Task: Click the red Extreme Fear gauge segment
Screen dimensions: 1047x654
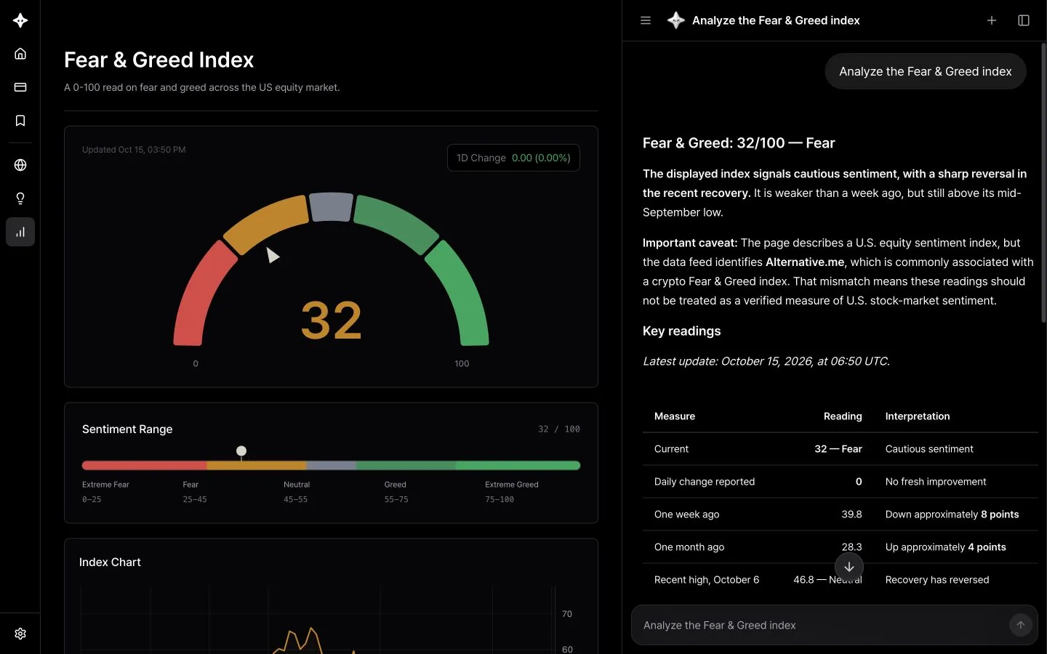Action: tap(204, 294)
